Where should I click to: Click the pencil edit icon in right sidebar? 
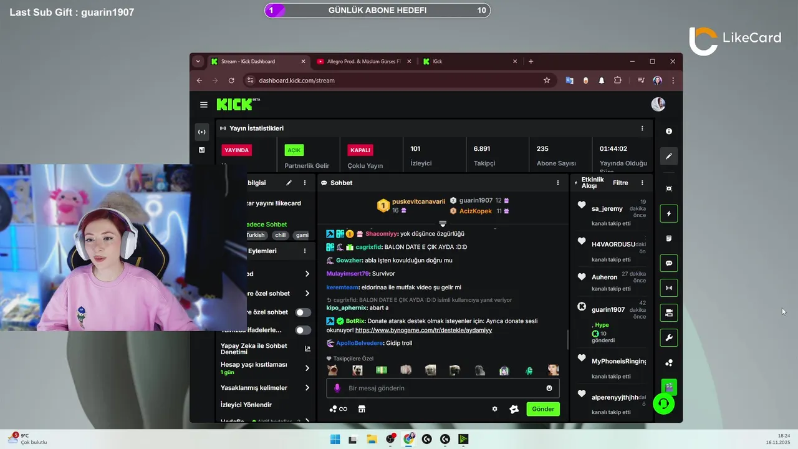(669, 156)
